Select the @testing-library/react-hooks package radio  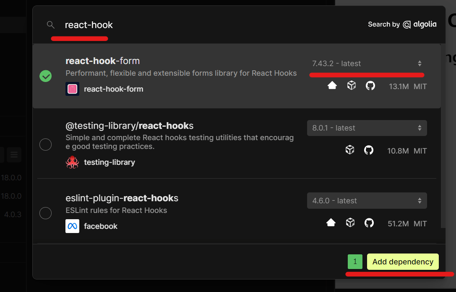click(46, 144)
